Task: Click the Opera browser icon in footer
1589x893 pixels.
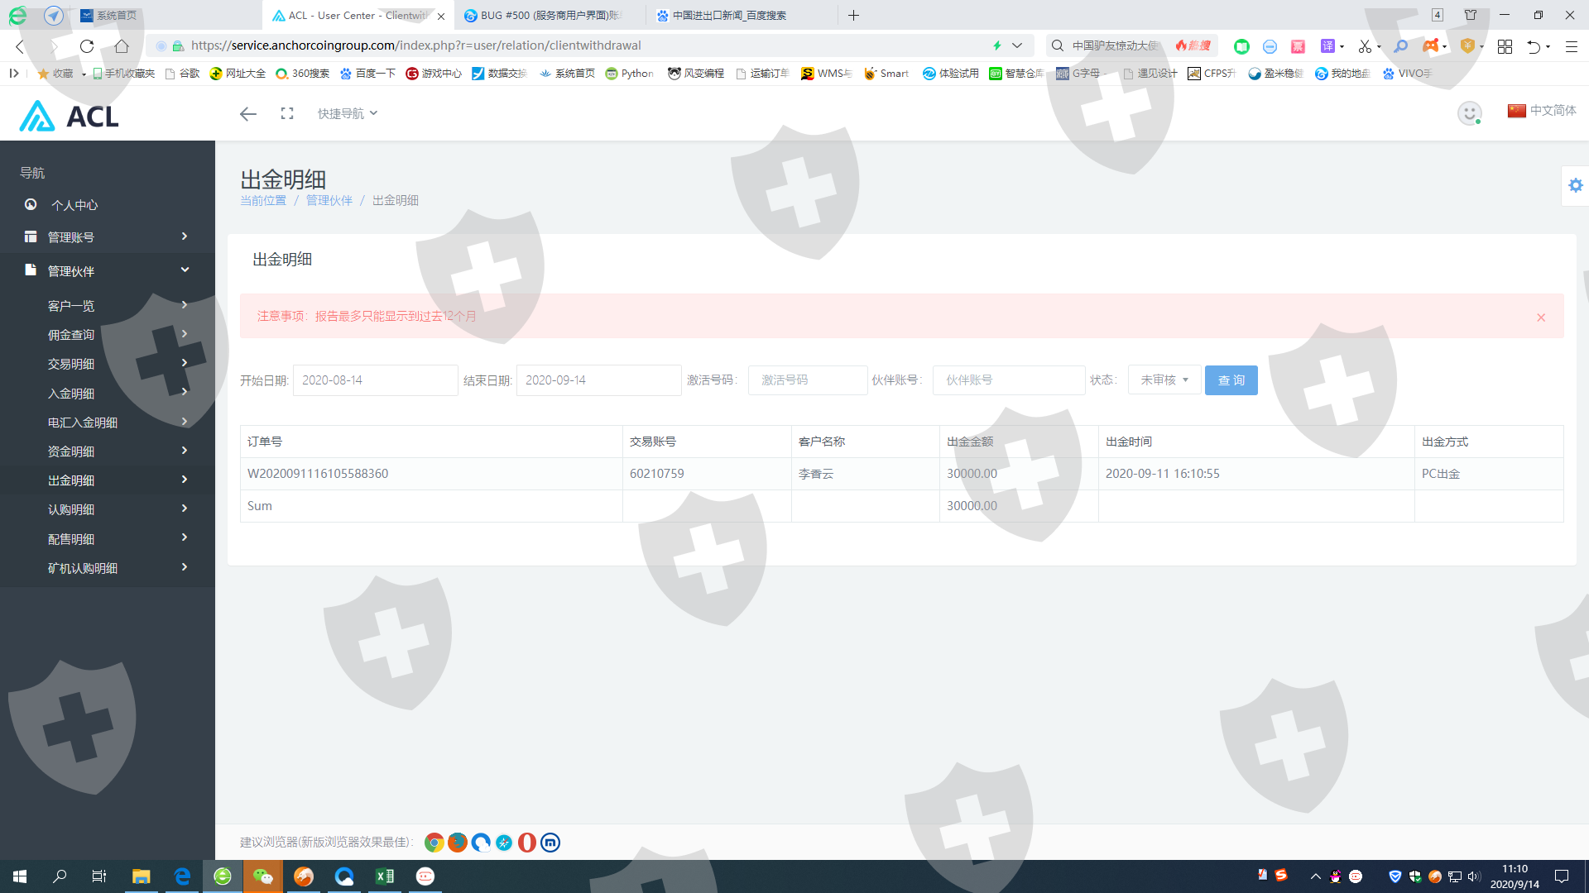Action: coord(526,843)
